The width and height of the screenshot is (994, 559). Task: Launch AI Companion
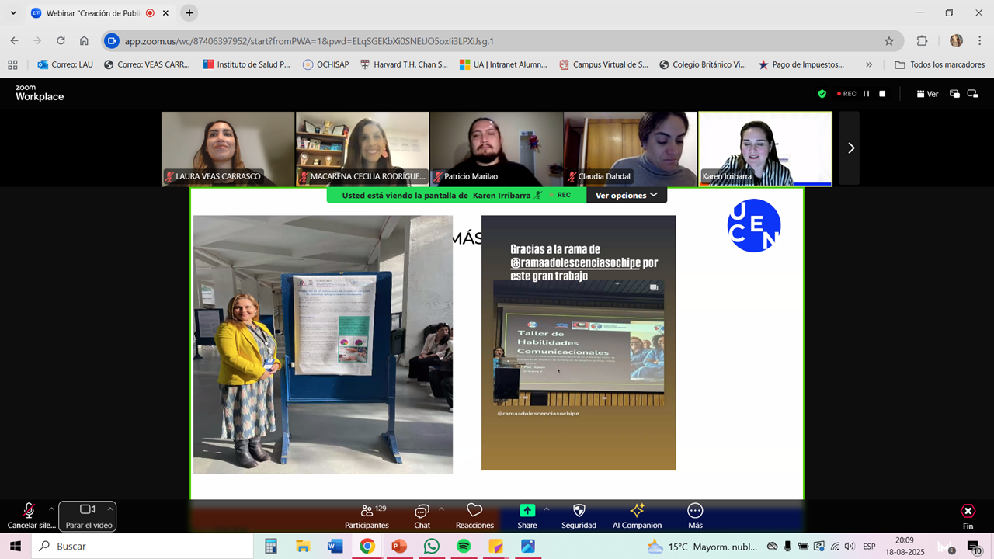point(637,516)
